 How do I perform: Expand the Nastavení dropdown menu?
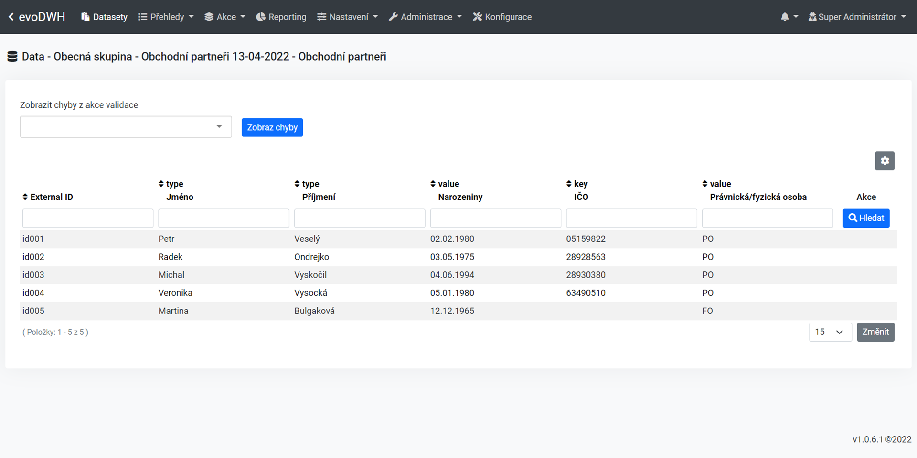tap(347, 17)
